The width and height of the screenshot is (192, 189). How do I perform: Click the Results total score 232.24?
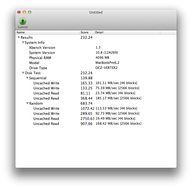pos(86,37)
